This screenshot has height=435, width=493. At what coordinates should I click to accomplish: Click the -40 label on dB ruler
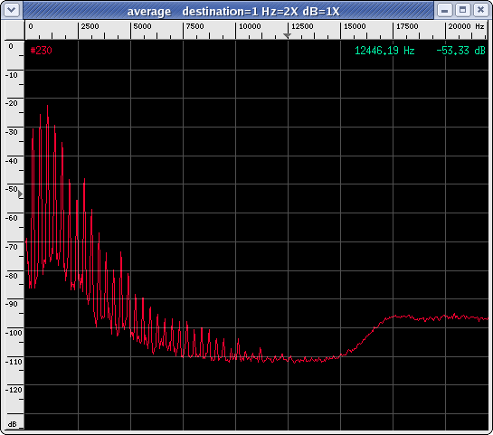[x=12, y=161]
